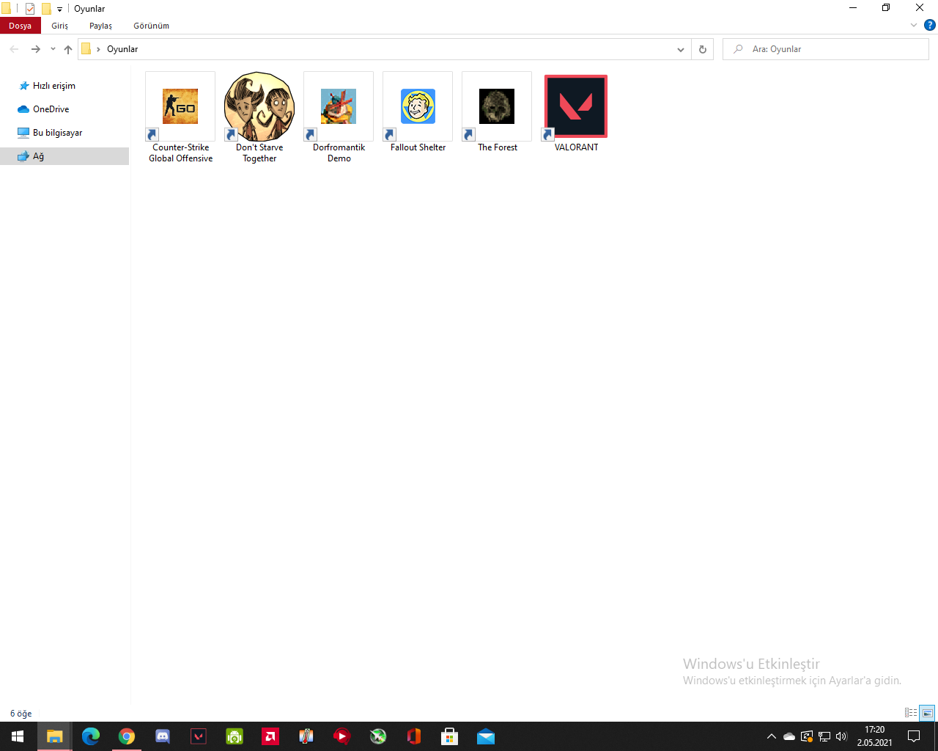
Task: Click the update sync tray icon
Action: [807, 736]
